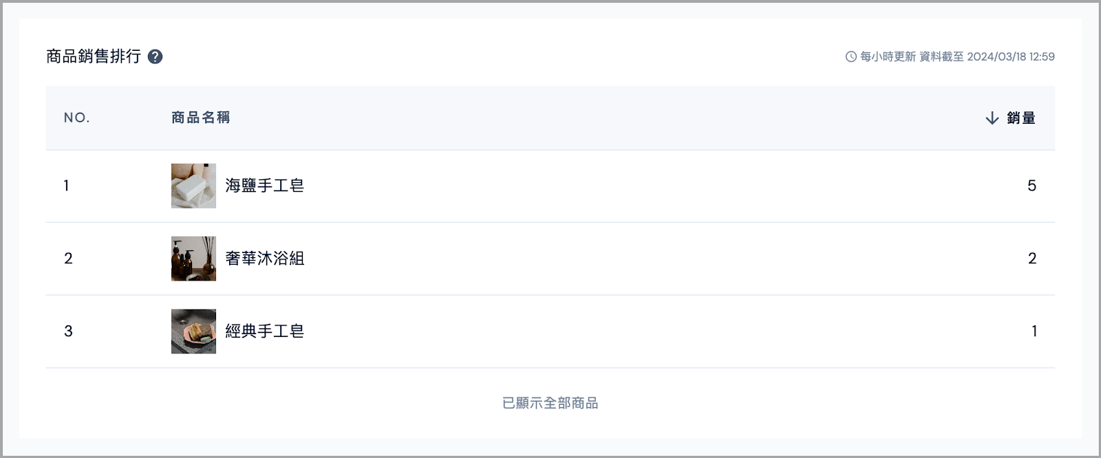Click the NO. column header
This screenshot has width=1101, height=458.
pos(77,118)
